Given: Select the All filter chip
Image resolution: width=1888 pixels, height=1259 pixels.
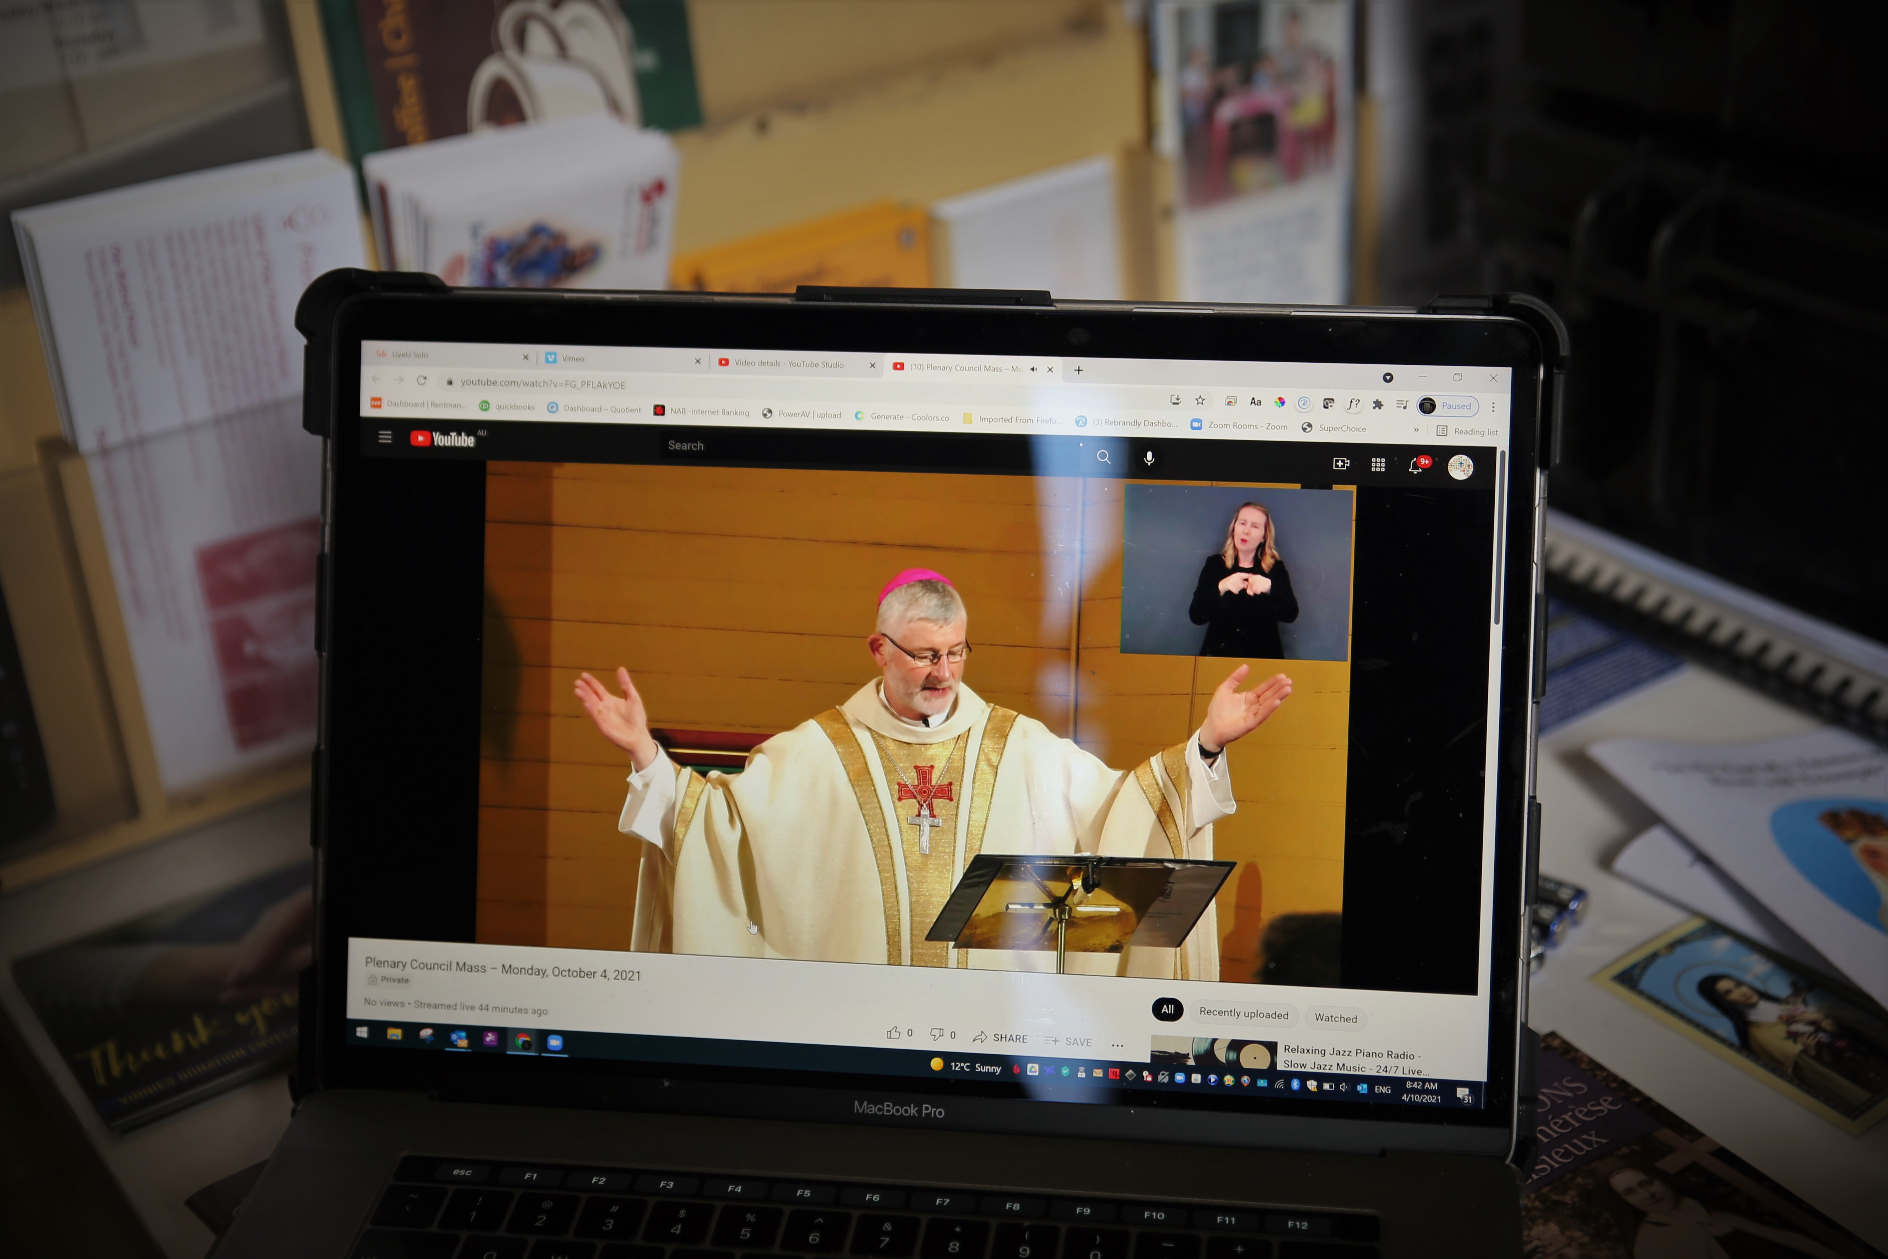Looking at the screenshot, I should [x=1167, y=1009].
